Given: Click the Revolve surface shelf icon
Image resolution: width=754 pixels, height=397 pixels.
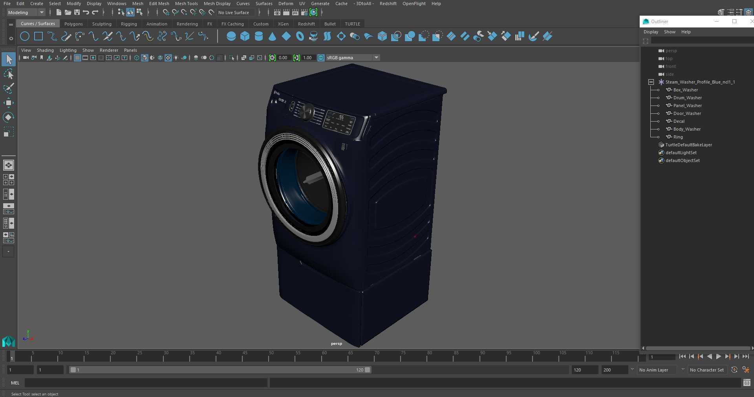Looking at the screenshot, I should tap(313, 36).
